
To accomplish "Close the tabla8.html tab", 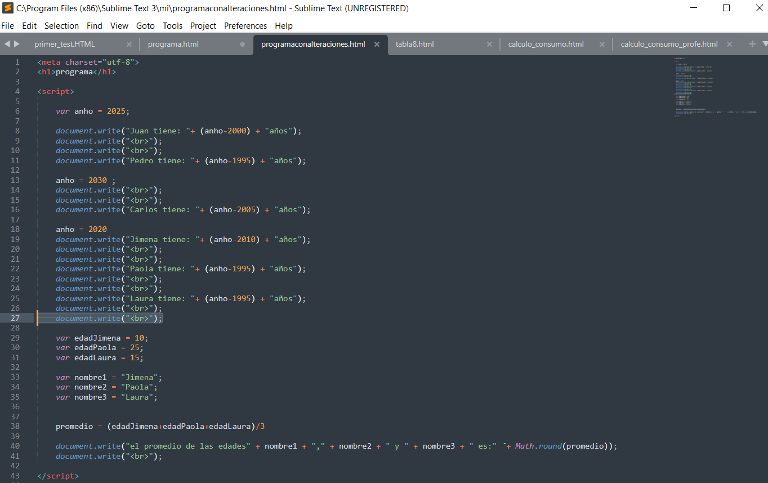I will (489, 44).
